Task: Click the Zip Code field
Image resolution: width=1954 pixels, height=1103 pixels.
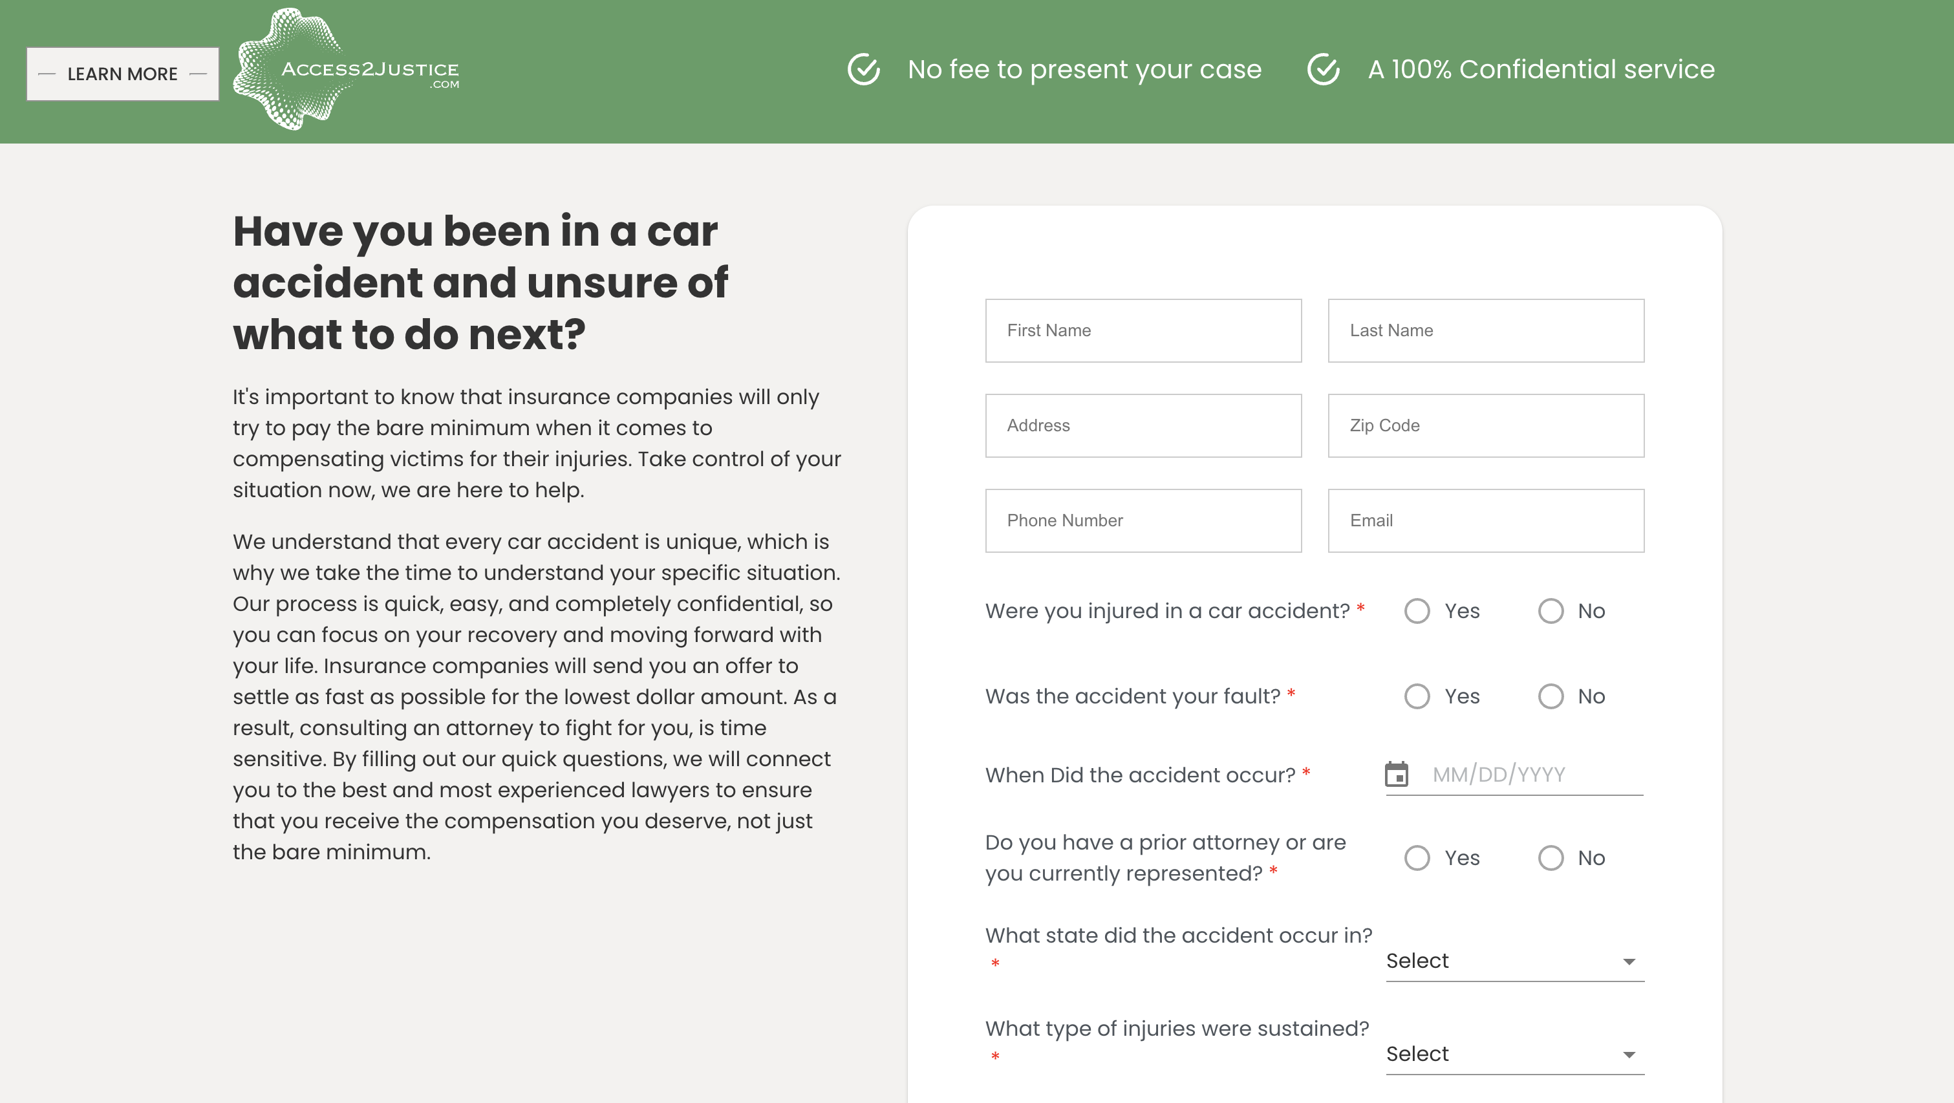Action: (x=1485, y=425)
